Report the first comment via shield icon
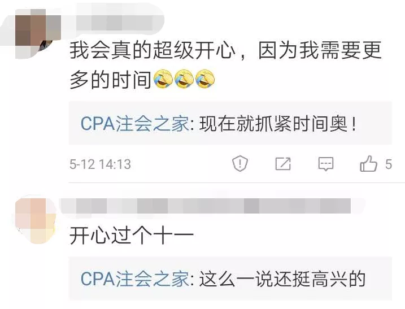The height and width of the screenshot is (309, 405). pyautogui.click(x=240, y=163)
